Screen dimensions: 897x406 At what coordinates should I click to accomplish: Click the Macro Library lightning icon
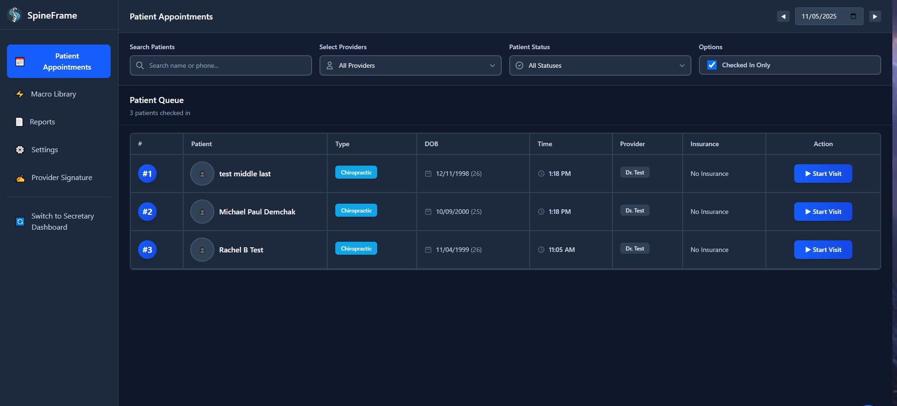coord(20,94)
